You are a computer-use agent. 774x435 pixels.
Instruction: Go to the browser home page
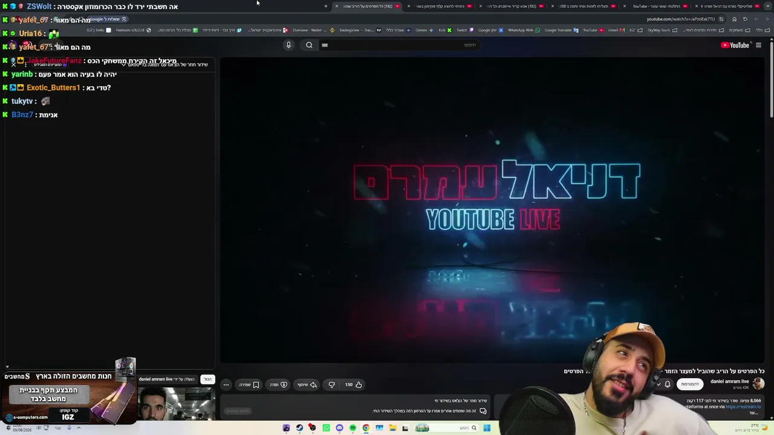pos(734,19)
